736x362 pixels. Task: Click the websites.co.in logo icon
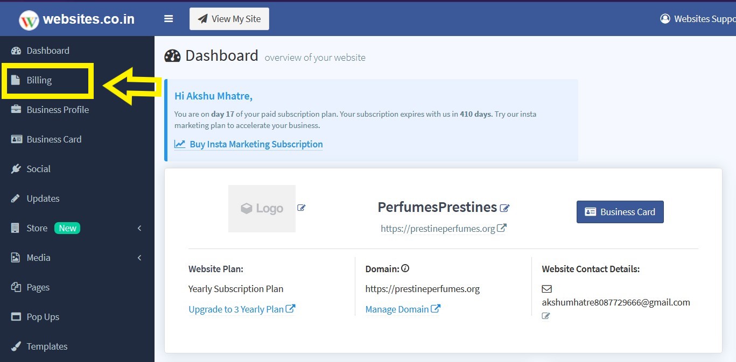(29, 20)
